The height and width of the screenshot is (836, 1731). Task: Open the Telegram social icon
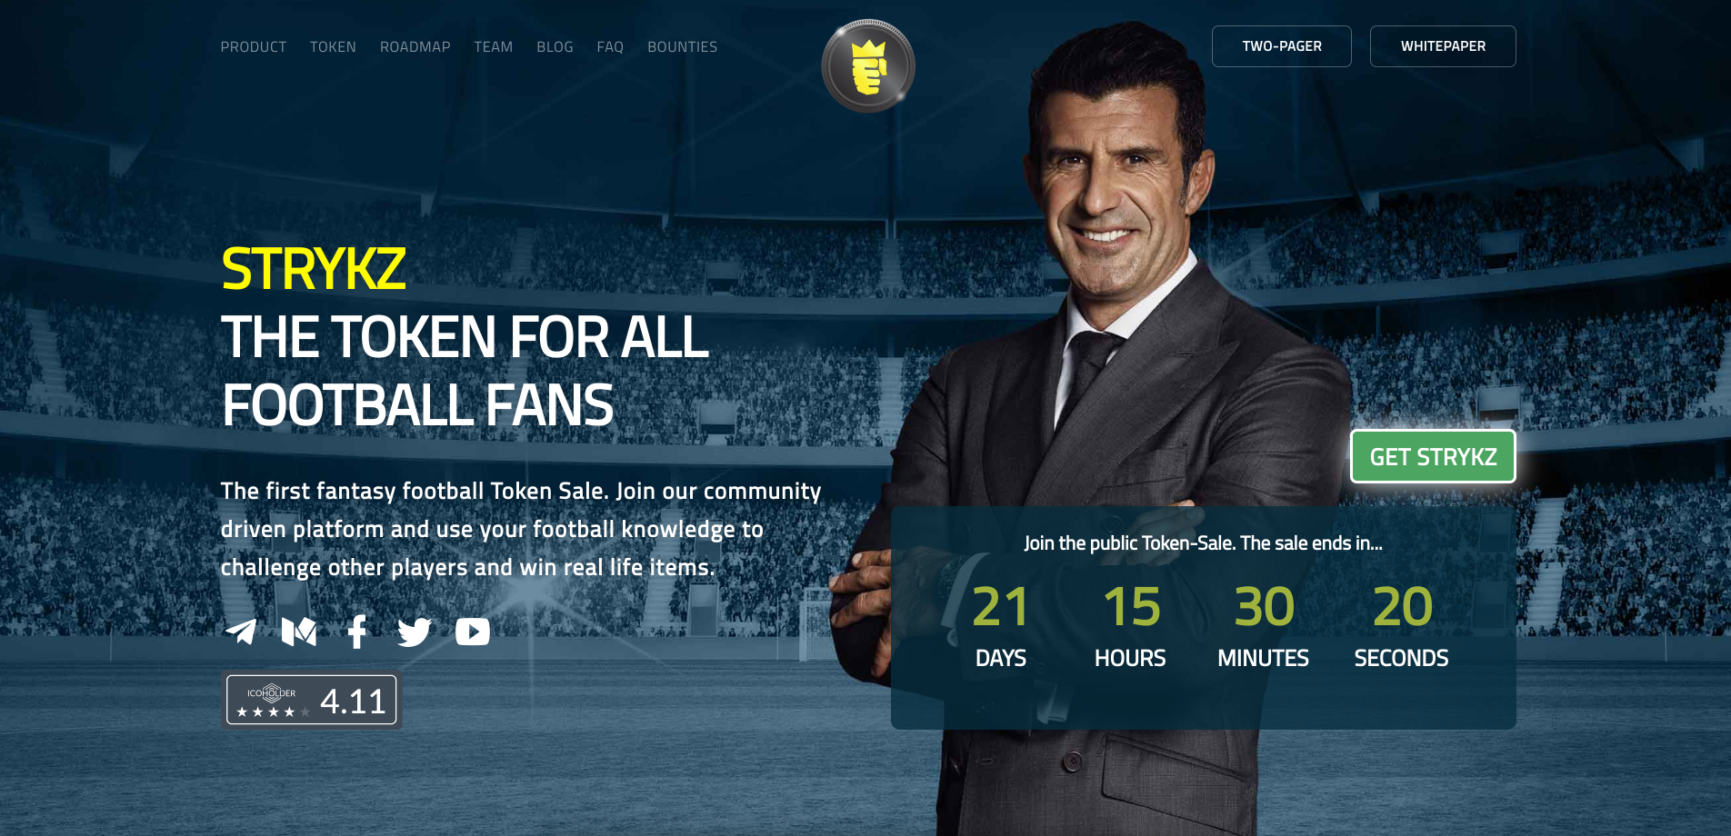coord(241,632)
